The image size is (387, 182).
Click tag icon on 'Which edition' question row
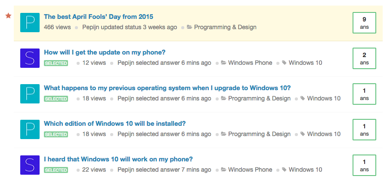tap(303, 134)
